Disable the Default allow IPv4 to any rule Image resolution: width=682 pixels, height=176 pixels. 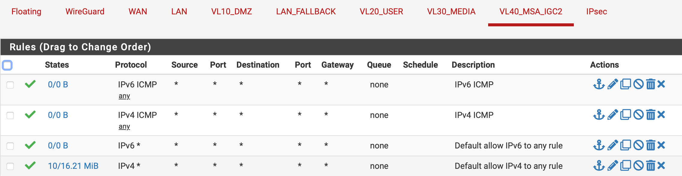tap(639, 166)
